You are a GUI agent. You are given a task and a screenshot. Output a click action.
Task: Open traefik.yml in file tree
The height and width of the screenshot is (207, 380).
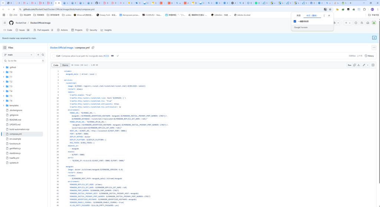click(x=14, y=158)
